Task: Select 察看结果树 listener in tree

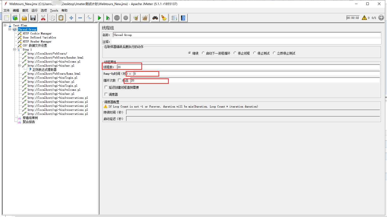Action: coord(30,118)
